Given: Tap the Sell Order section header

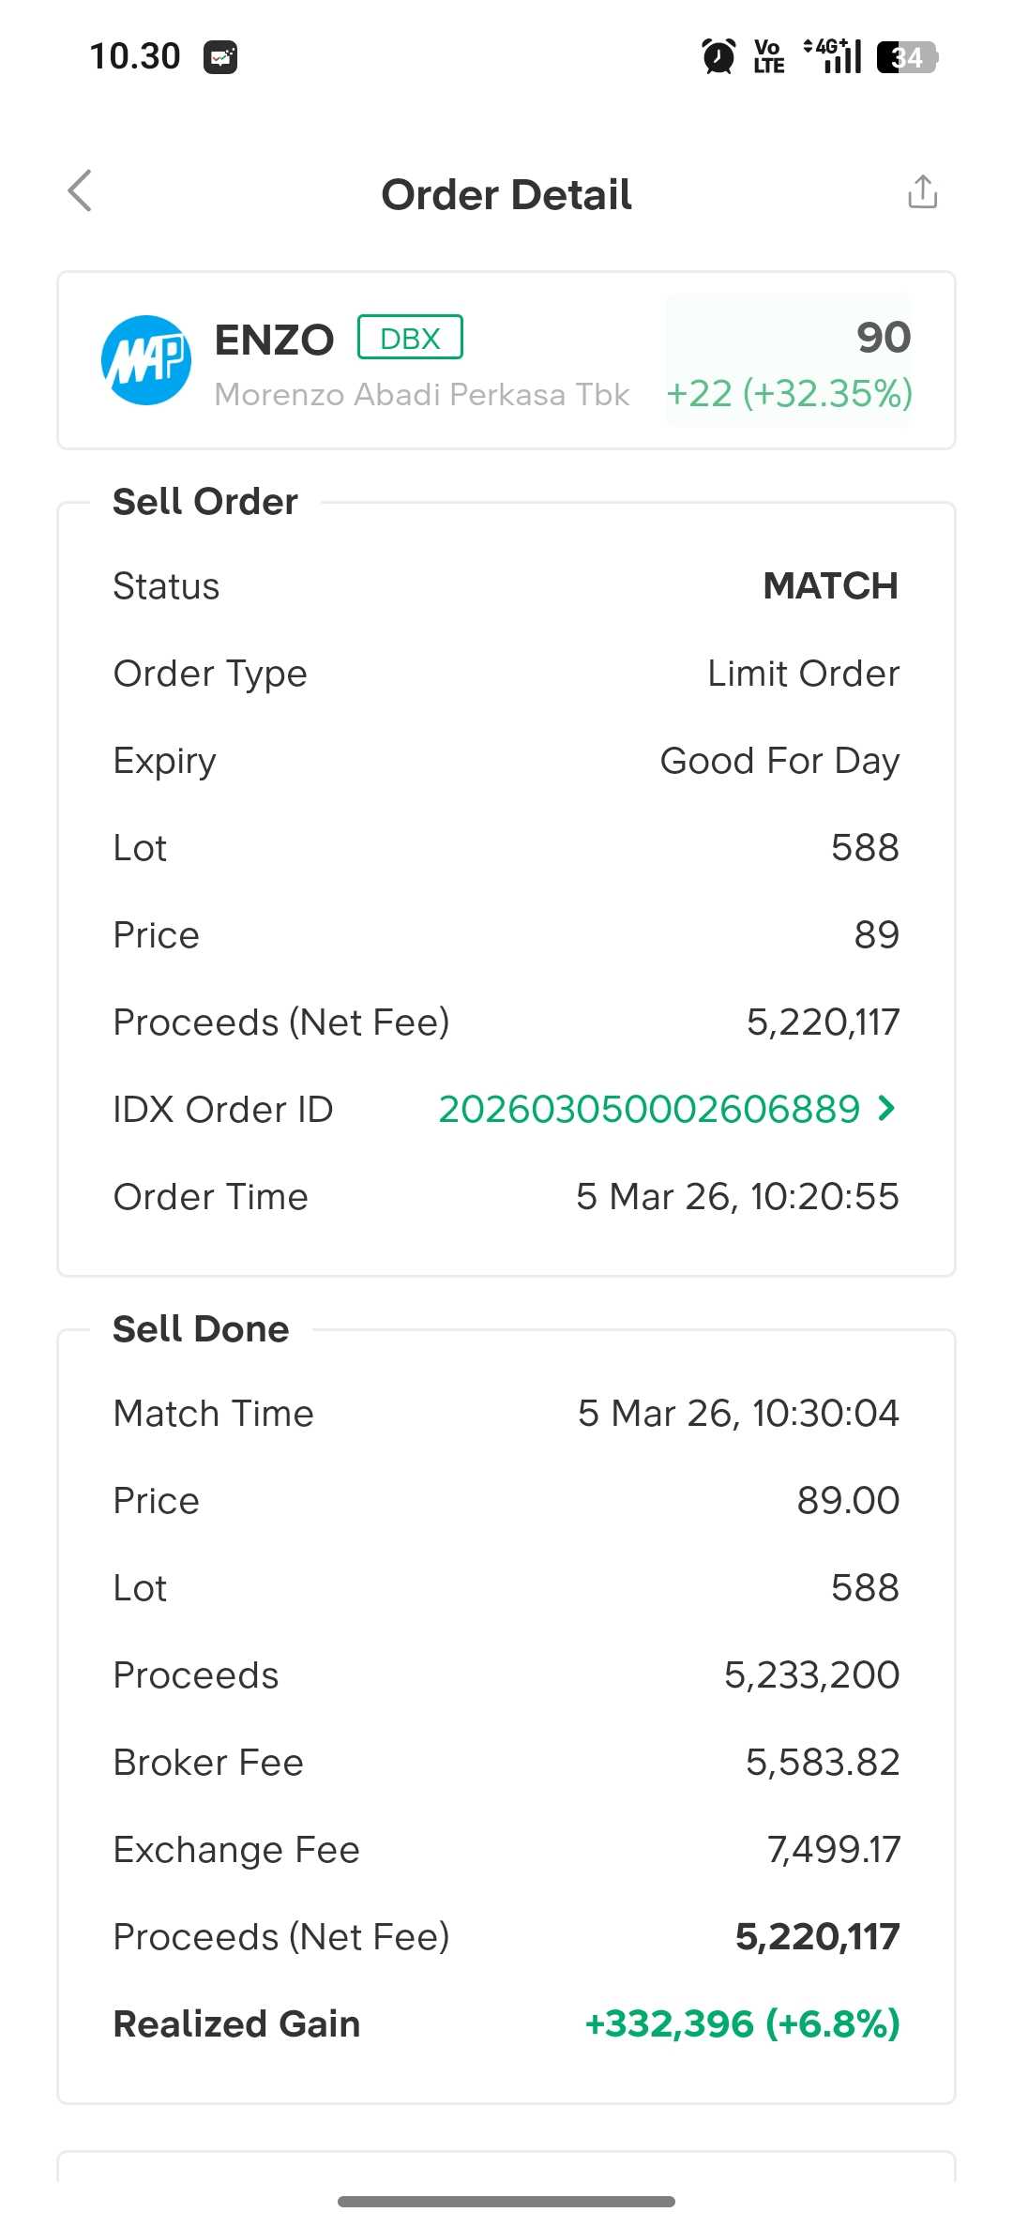Looking at the screenshot, I should (x=205, y=502).
